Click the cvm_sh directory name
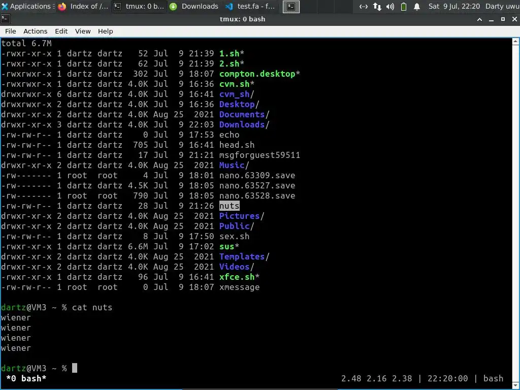This screenshot has width=520, height=390. coord(234,94)
